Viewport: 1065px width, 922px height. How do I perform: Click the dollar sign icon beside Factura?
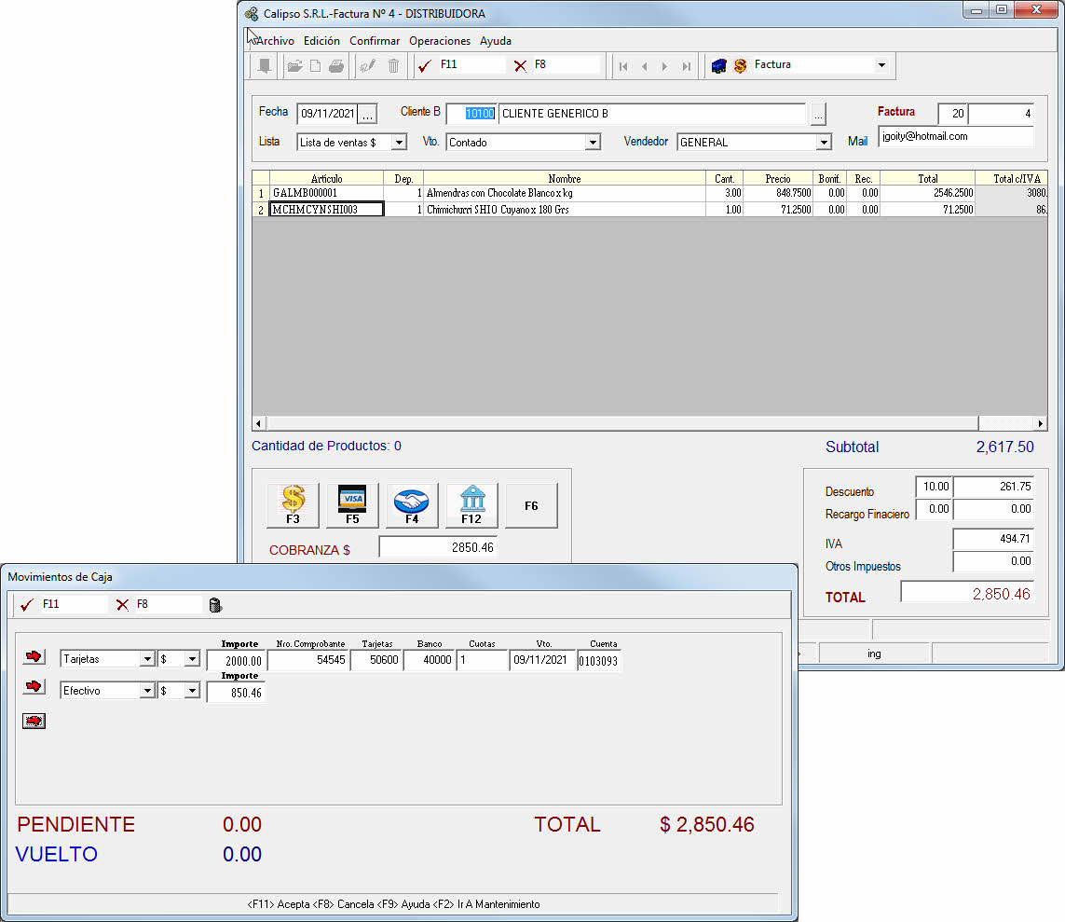(x=741, y=66)
